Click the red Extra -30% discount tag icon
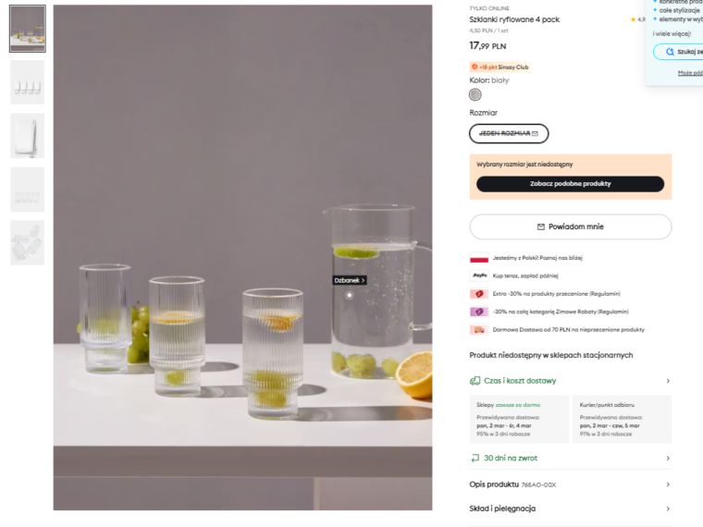 479,293
